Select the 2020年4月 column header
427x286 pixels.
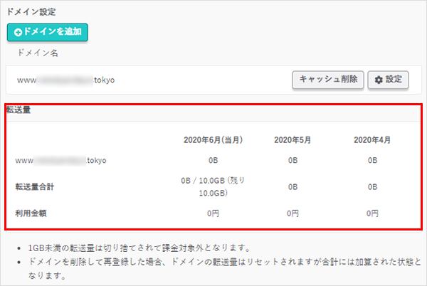pyautogui.click(x=372, y=139)
